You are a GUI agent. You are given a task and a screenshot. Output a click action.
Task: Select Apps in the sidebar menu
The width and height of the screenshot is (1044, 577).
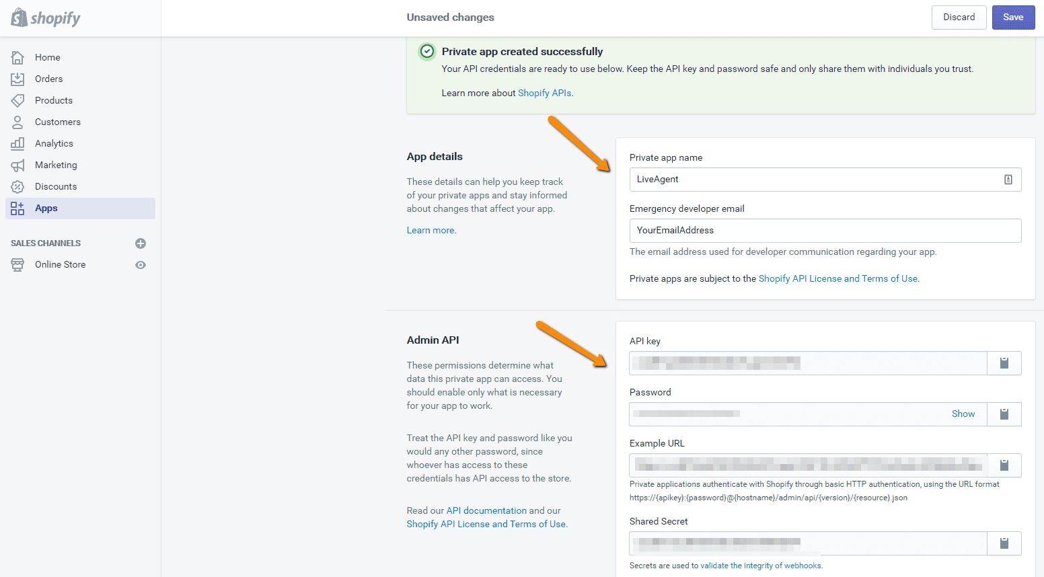(x=46, y=208)
